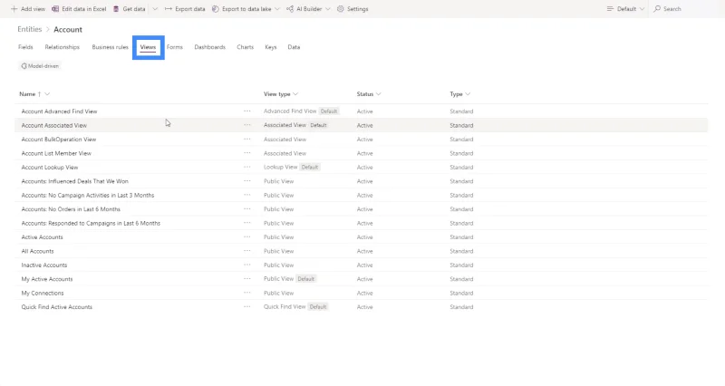725x386 pixels.
Task: Select the Views tab
Action: pyautogui.click(x=148, y=47)
